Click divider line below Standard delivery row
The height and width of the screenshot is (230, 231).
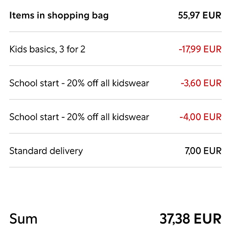pyautogui.click(x=115, y=167)
